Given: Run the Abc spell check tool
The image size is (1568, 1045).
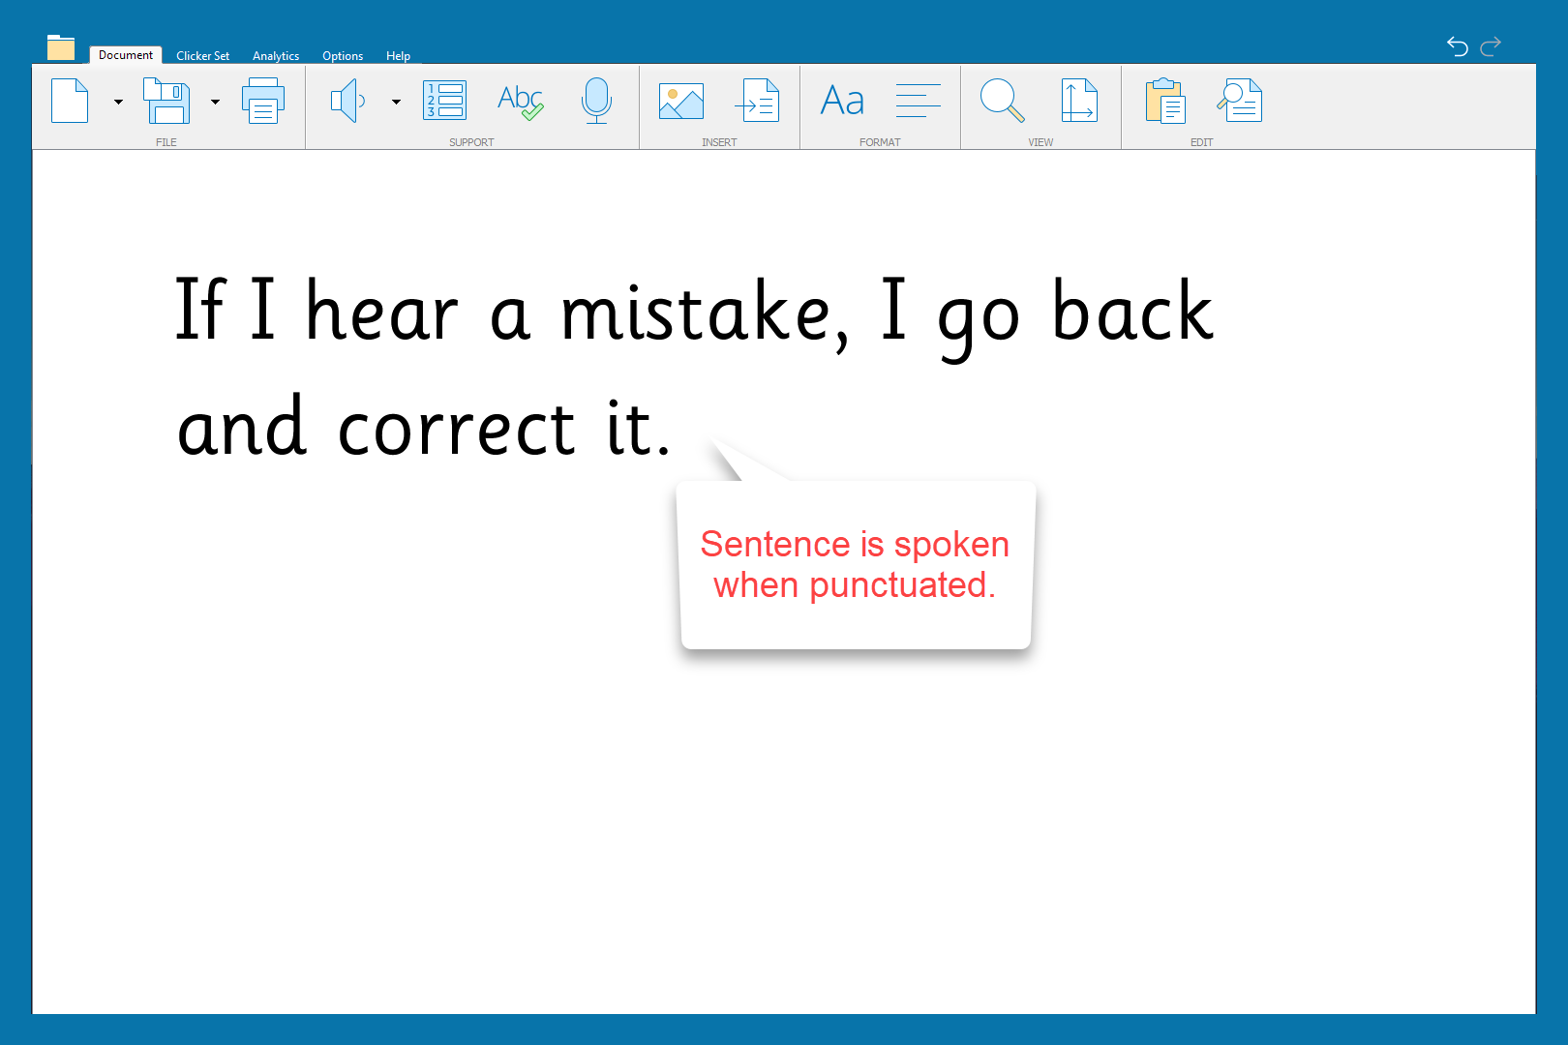Looking at the screenshot, I should 520,101.
